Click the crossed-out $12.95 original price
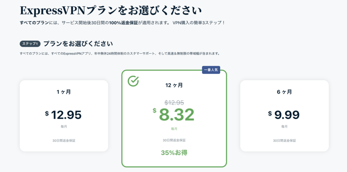347x172 pixels. [x=175, y=103]
